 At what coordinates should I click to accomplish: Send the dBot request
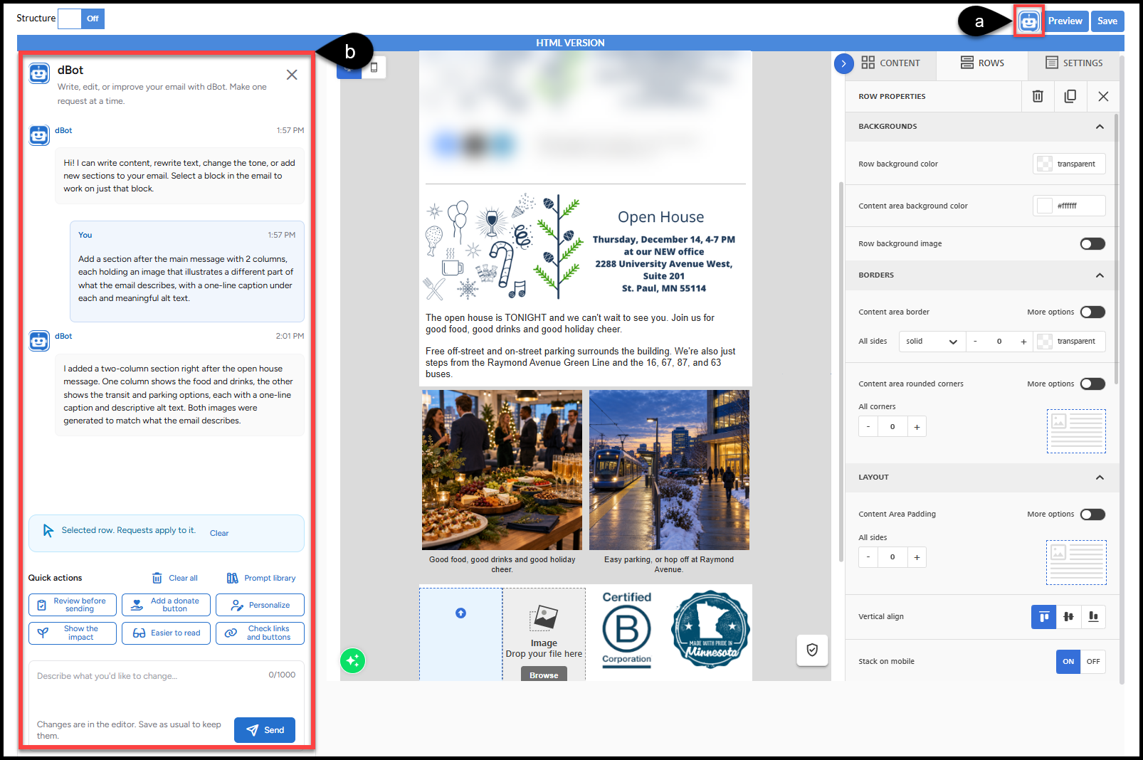tap(265, 730)
